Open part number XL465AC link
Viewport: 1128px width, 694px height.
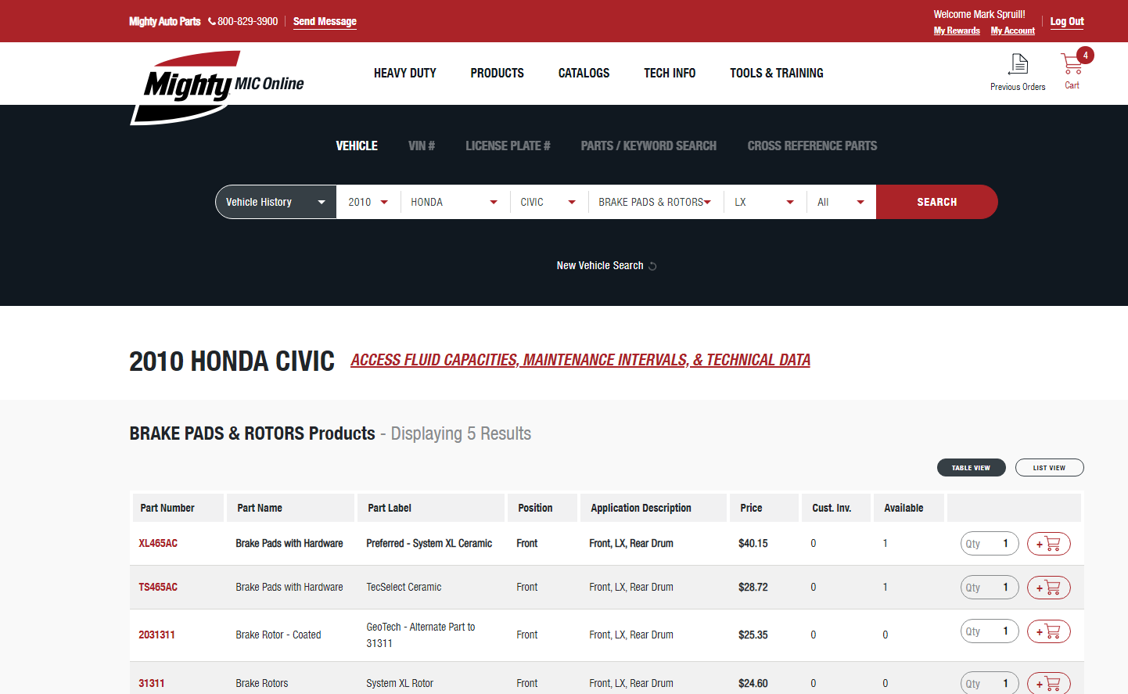pos(158,544)
